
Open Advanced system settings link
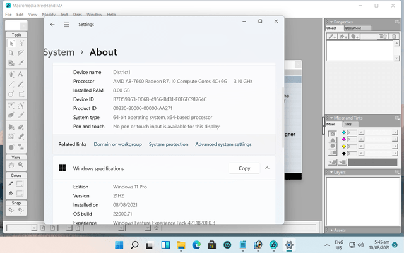(223, 144)
